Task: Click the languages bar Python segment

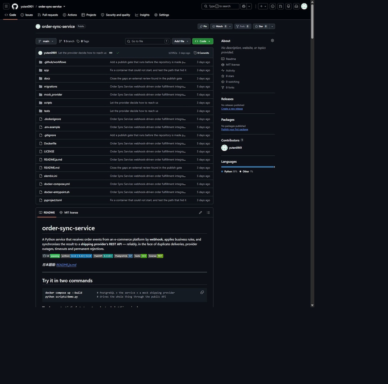Action: click(247, 167)
